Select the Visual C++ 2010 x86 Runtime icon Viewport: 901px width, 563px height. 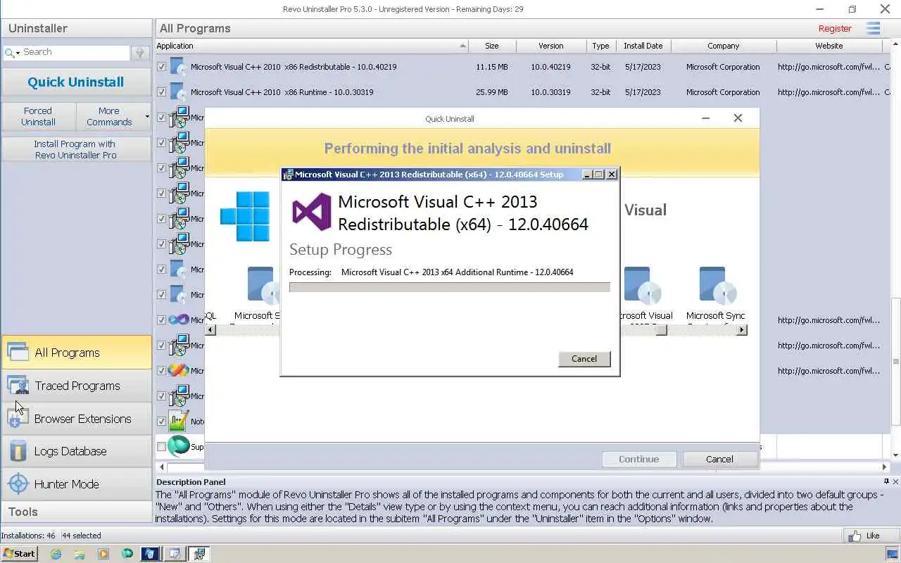click(177, 92)
